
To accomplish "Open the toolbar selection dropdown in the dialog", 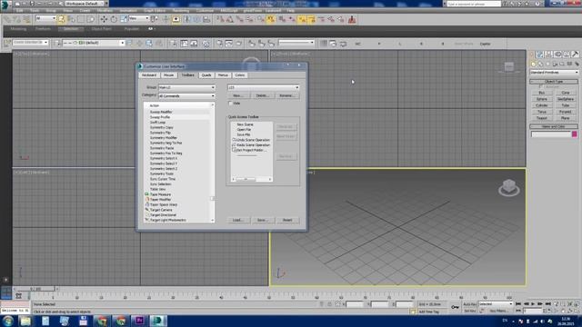I will coord(263,87).
